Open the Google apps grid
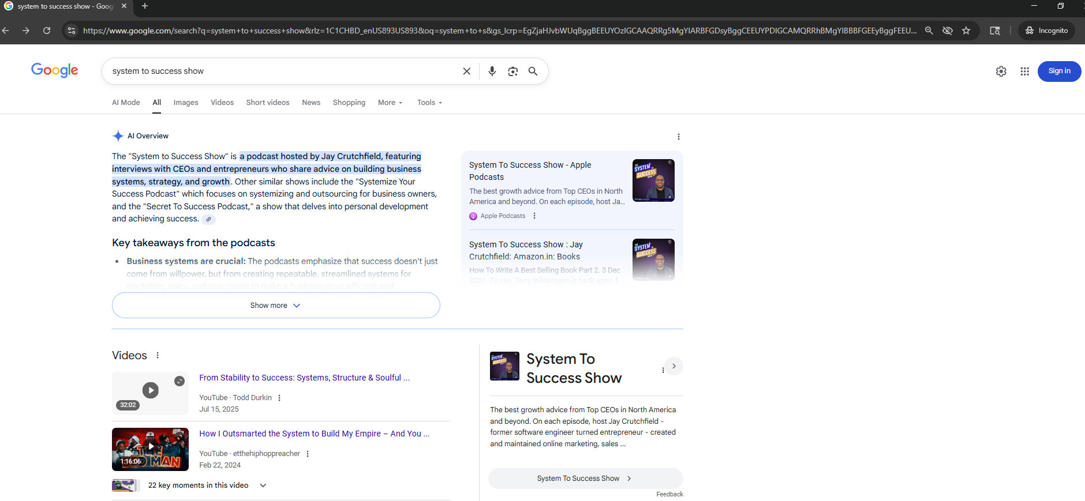The height and width of the screenshot is (501, 1085). (1024, 71)
